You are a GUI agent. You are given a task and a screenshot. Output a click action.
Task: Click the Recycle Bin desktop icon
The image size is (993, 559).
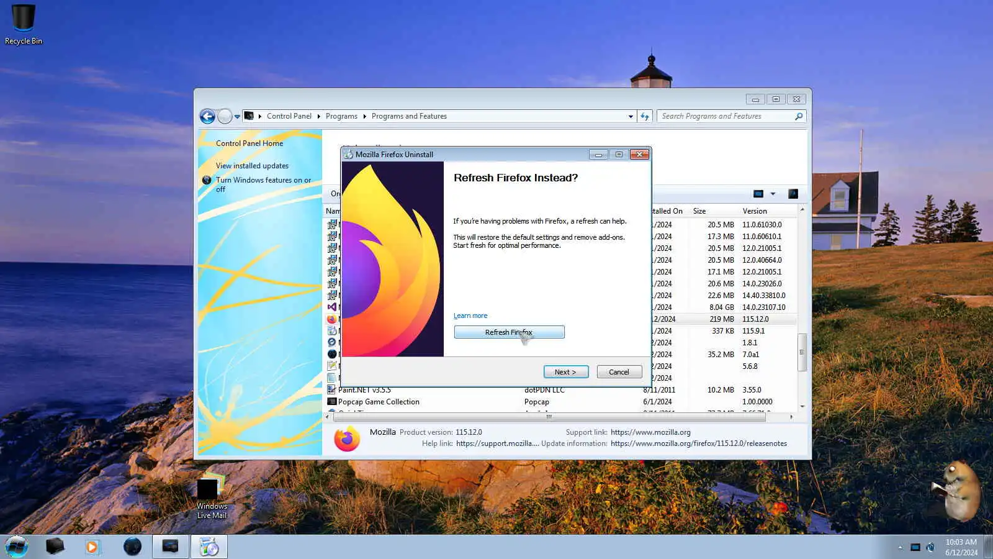point(24,25)
